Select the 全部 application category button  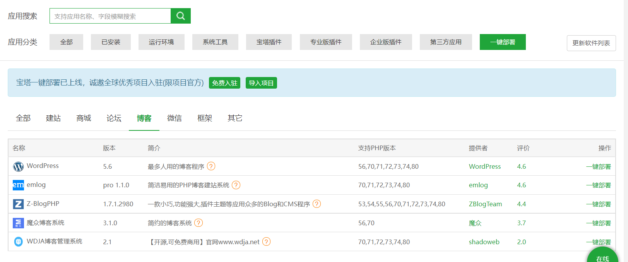(x=66, y=42)
